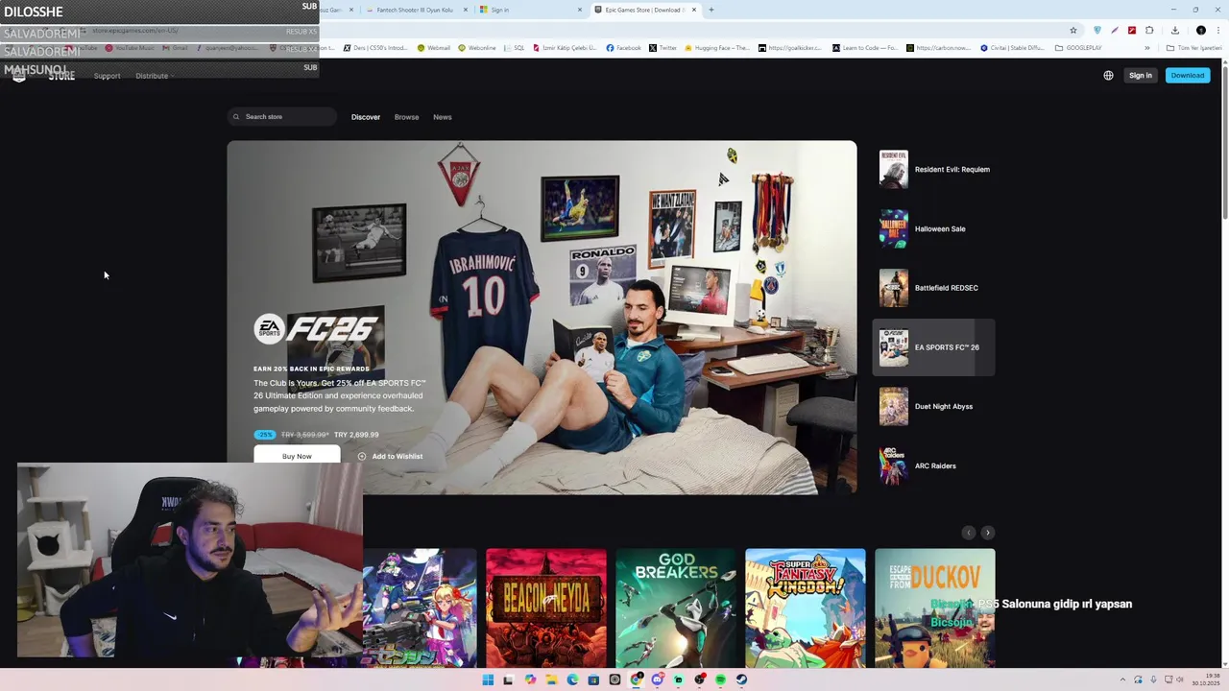This screenshot has width=1229, height=691.
Task: Open the Hugging Face bookmark
Action: pyautogui.click(x=717, y=48)
